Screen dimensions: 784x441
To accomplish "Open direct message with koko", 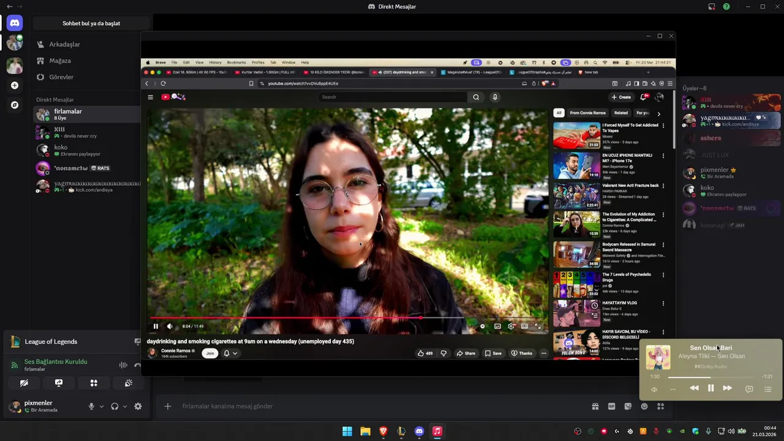I will 87,150.
